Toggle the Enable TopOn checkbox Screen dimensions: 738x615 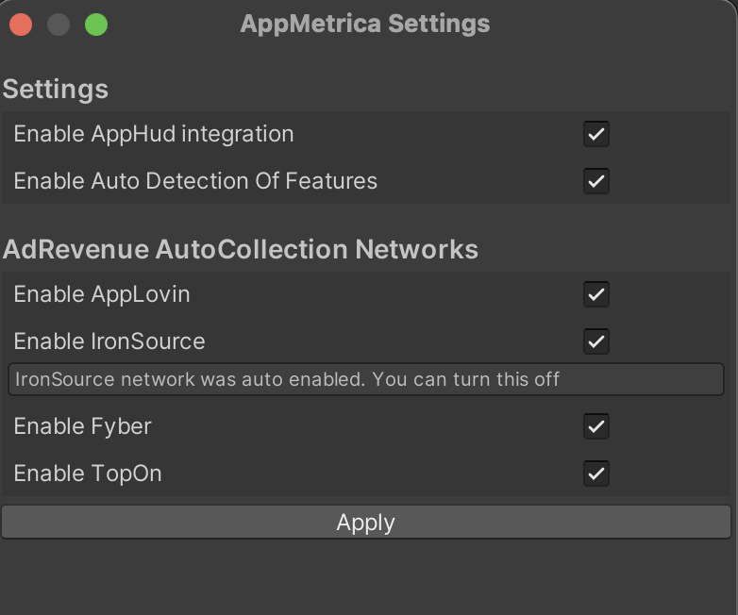(595, 474)
